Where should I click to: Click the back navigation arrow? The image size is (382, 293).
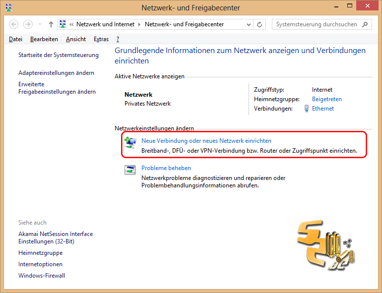14,24
